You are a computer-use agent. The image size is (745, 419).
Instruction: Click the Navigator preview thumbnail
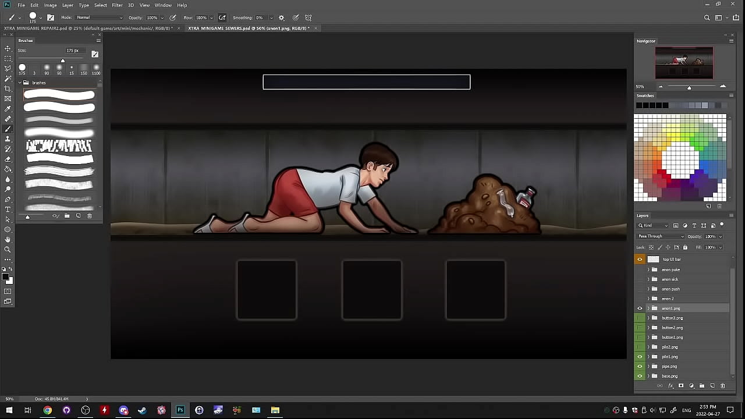684,62
